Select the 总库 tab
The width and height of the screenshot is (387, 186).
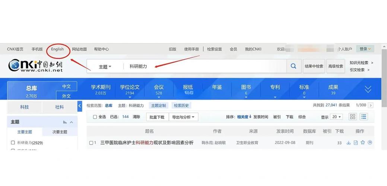click(x=32, y=91)
